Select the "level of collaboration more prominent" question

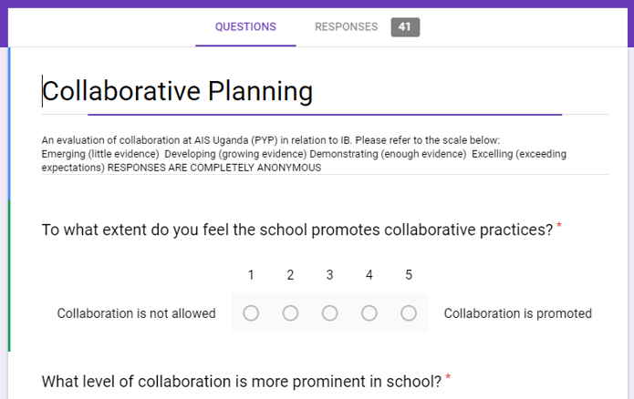tap(242, 380)
